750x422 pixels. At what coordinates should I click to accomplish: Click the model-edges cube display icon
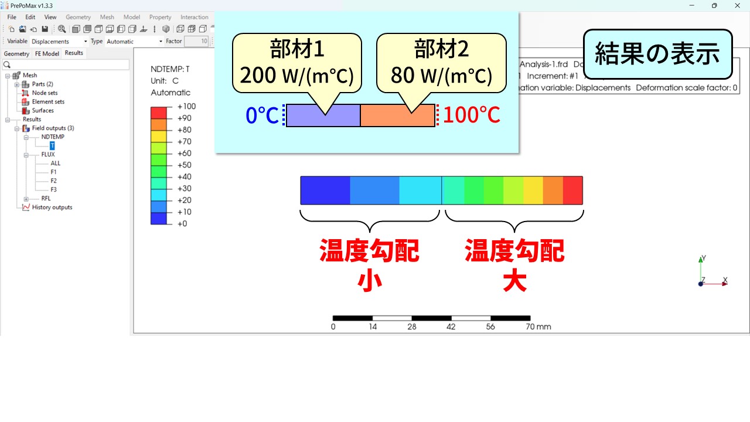click(x=203, y=29)
